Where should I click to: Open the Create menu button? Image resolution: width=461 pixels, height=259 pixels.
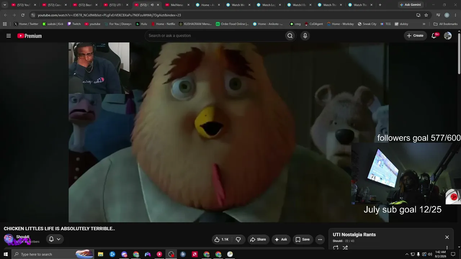(x=415, y=36)
